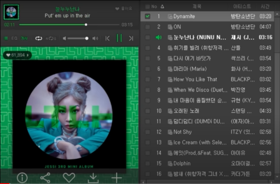Toggle the select-all checkbox in header

147,7
